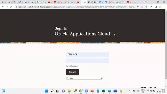167x94 pixels.
Task: Open a new browser tab
Action: 135,2
